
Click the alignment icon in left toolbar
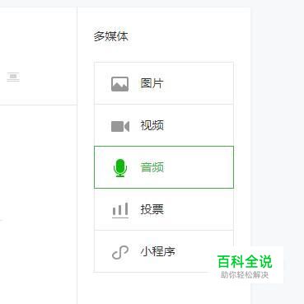tap(13, 77)
